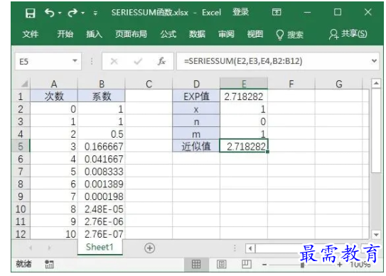Open Customize Quick Access Toolbar dropdown
Image resolution: width=386 pixels, height=276 pixels.
click(x=95, y=13)
